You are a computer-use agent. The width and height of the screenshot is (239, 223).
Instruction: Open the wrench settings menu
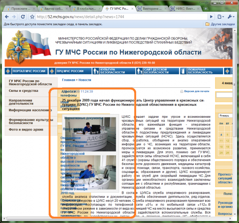[x=231, y=17]
